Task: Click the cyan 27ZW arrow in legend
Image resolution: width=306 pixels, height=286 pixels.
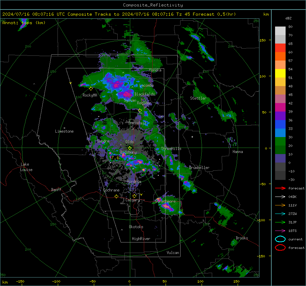Action: 280,214
